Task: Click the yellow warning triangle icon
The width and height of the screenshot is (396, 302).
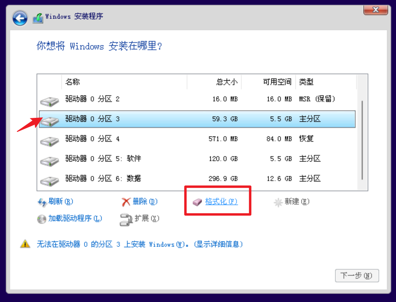Action: pyautogui.click(x=25, y=244)
